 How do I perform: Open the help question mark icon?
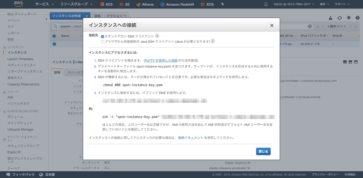[357, 18]
